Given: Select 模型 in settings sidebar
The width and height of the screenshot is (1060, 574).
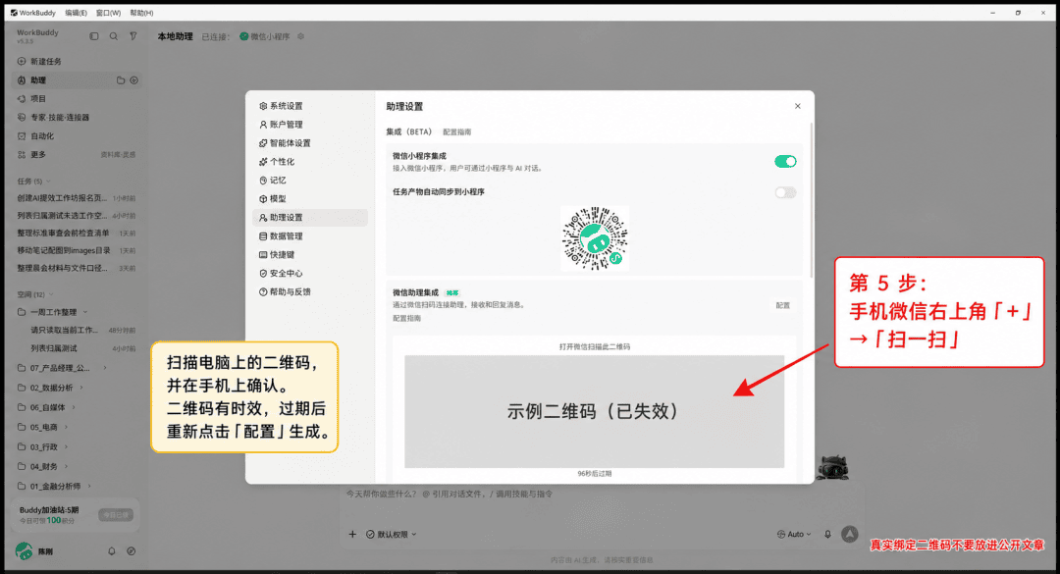Looking at the screenshot, I should click(310, 199).
